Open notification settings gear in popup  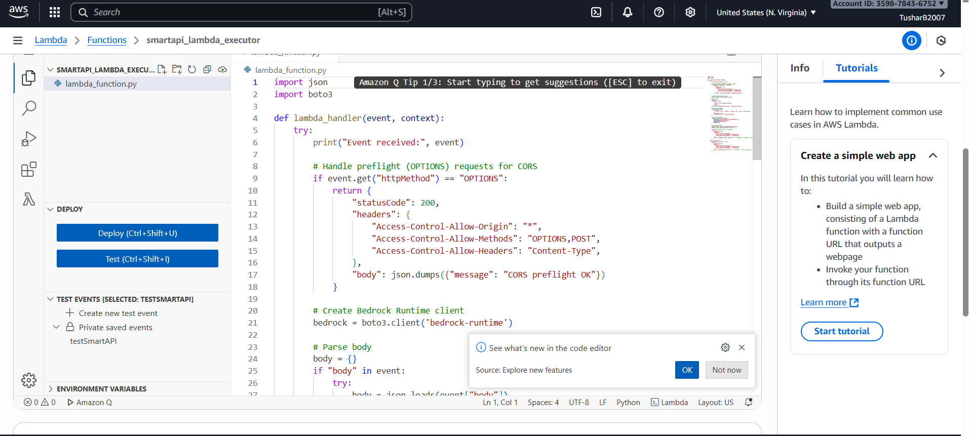725,347
